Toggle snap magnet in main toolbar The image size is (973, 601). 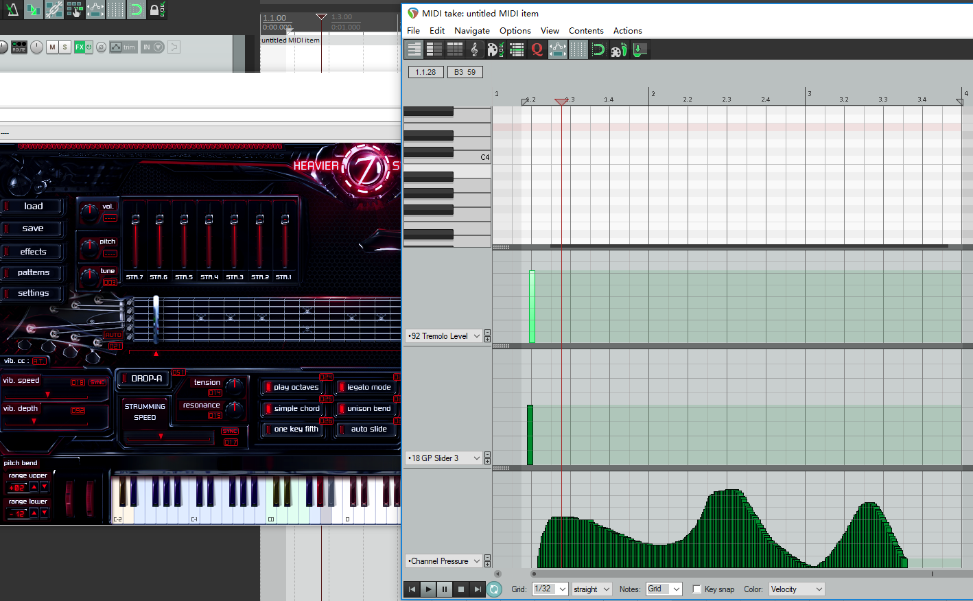[136, 9]
